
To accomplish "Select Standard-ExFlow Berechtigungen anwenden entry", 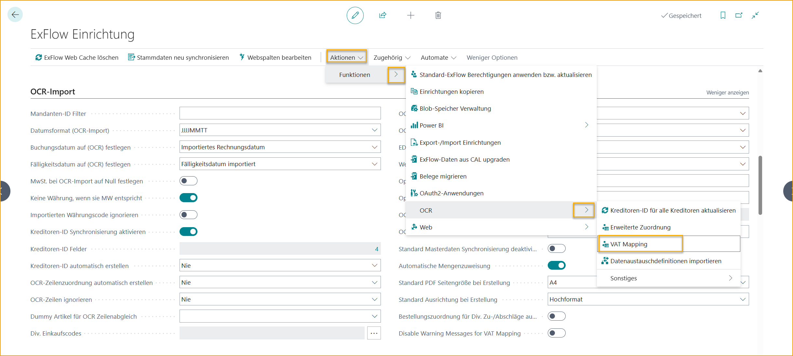I will [x=501, y=75].
